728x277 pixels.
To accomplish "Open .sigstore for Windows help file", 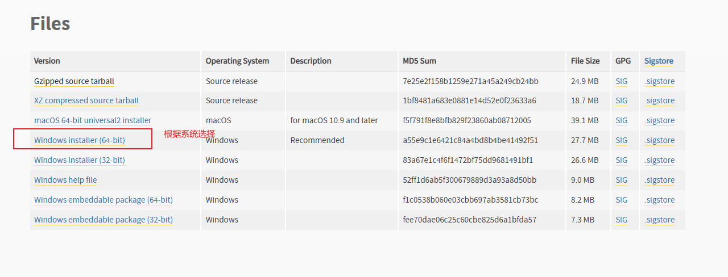I will tap(660, 180).
